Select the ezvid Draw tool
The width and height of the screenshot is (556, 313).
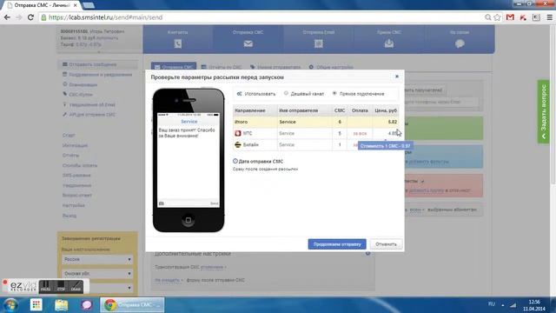point(76,286)
